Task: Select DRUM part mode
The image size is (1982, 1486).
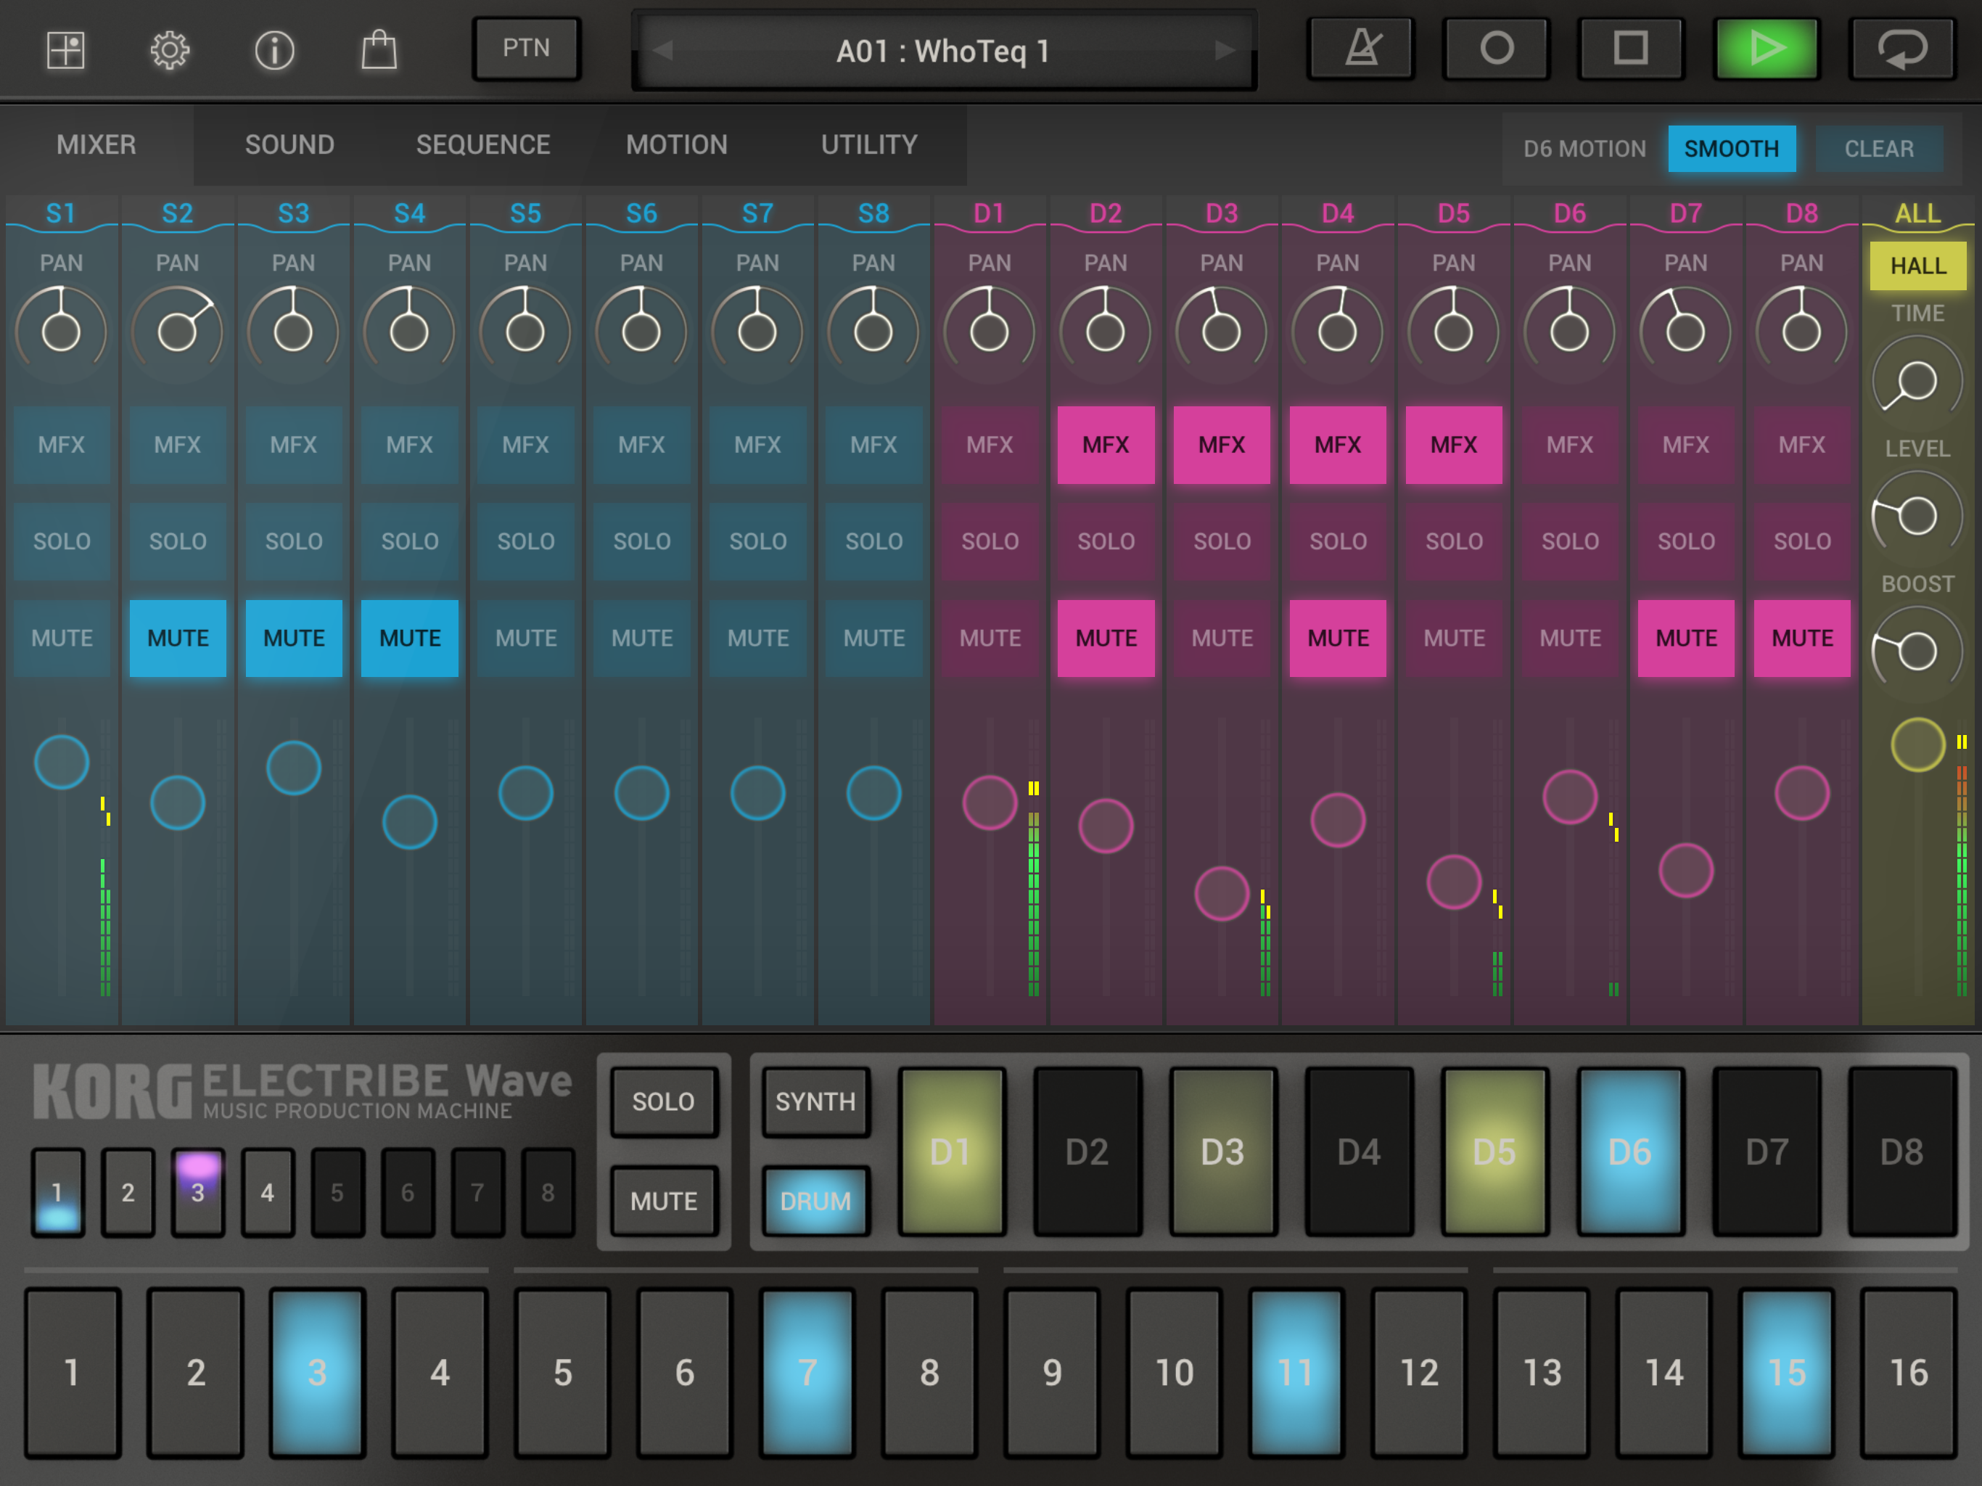Action: click(x=815, y=1202)
